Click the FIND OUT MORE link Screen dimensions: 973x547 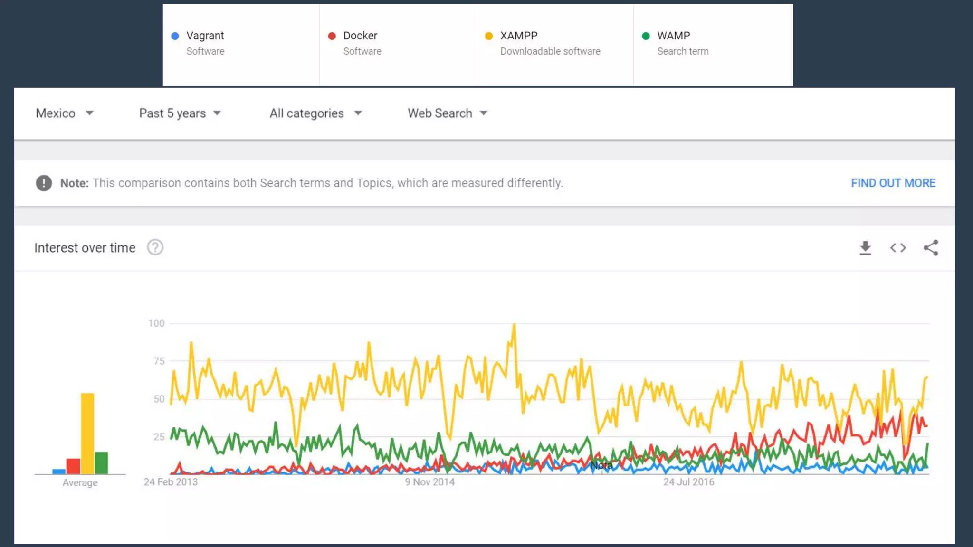click(x=893, y=183)
